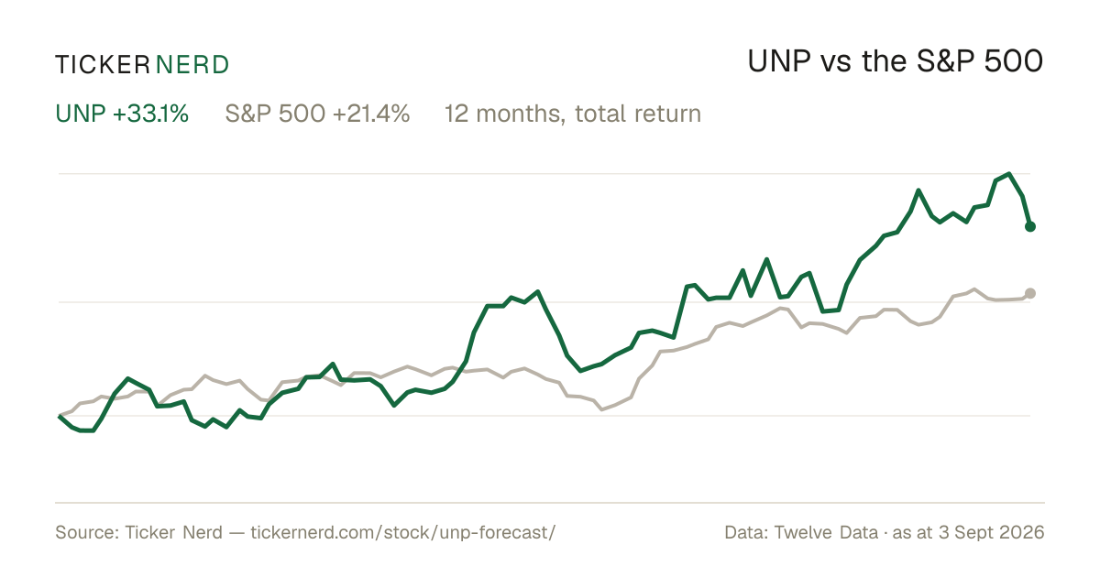Click the 12 months, total return label
Image resolution: width=1100 pixels, height=577 pixels.
tap(573, 114)
